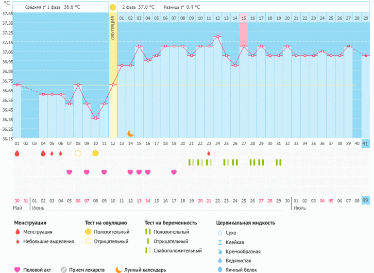Click the filled positive ovulation test circle on day 10
Screen dimensions: 374x273
tap(95, 154)
